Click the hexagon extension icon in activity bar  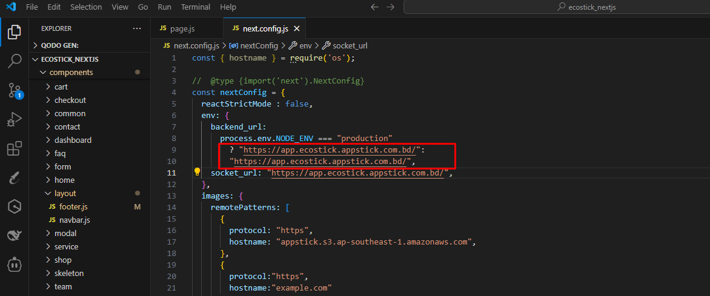15,207
